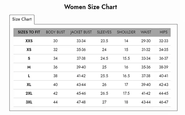Select the SLEEVES column header

pos(104,32)
